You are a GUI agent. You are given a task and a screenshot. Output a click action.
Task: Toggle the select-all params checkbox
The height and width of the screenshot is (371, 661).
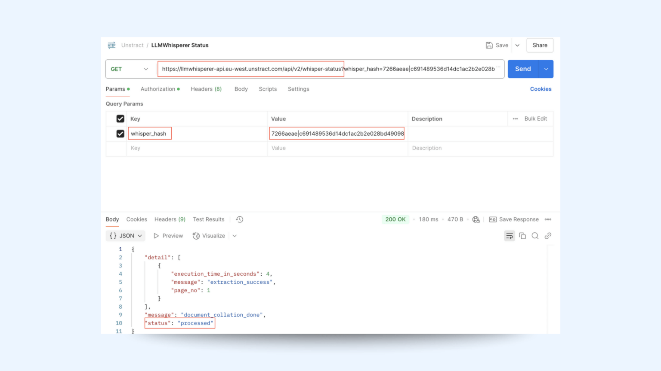(120, 119)
